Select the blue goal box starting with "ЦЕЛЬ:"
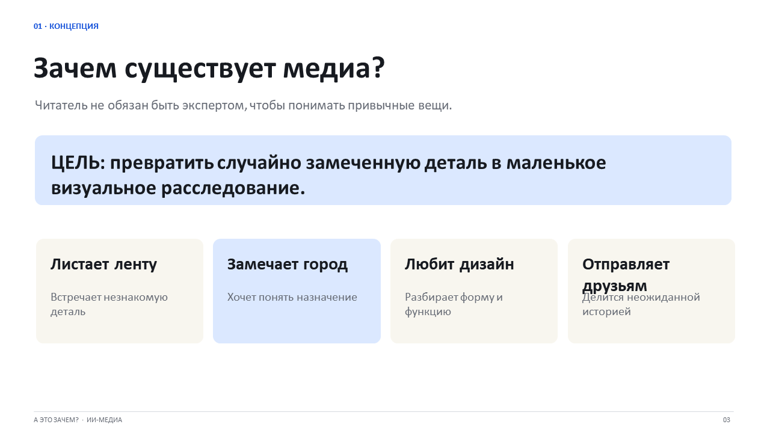Image resolution: width=770 pixels, height=433 pixels. (x=383, y=170)
